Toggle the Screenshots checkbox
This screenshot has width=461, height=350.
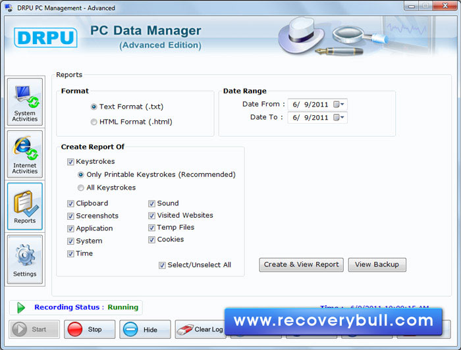(70, 216)
